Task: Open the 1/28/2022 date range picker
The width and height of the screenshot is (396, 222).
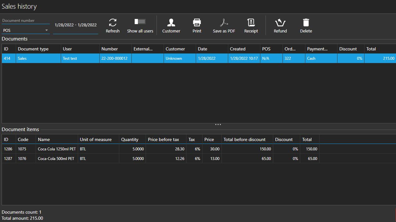Action: pos(76,25)
